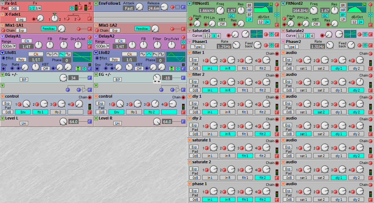The image size is (374, 203).
Task: Click LfoB2 green arrow output polarity icon
Action: click(x=171, y=69)
